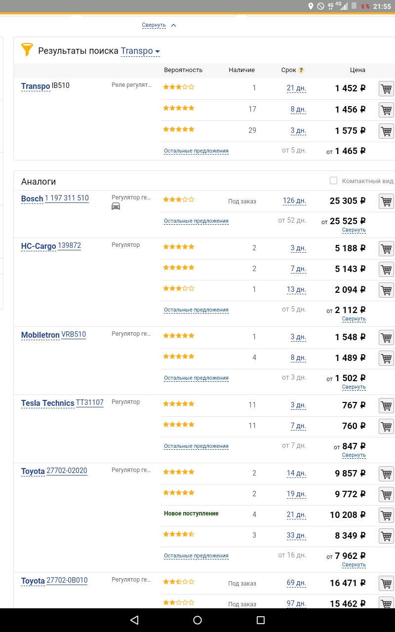
Task: Enable the Компактный вид checkbox
Action: [x=334, y=181]
